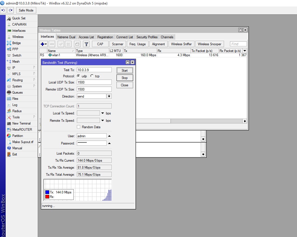Click the filter funnel icon
The image size is (297, 237).
tap(86, 44)
